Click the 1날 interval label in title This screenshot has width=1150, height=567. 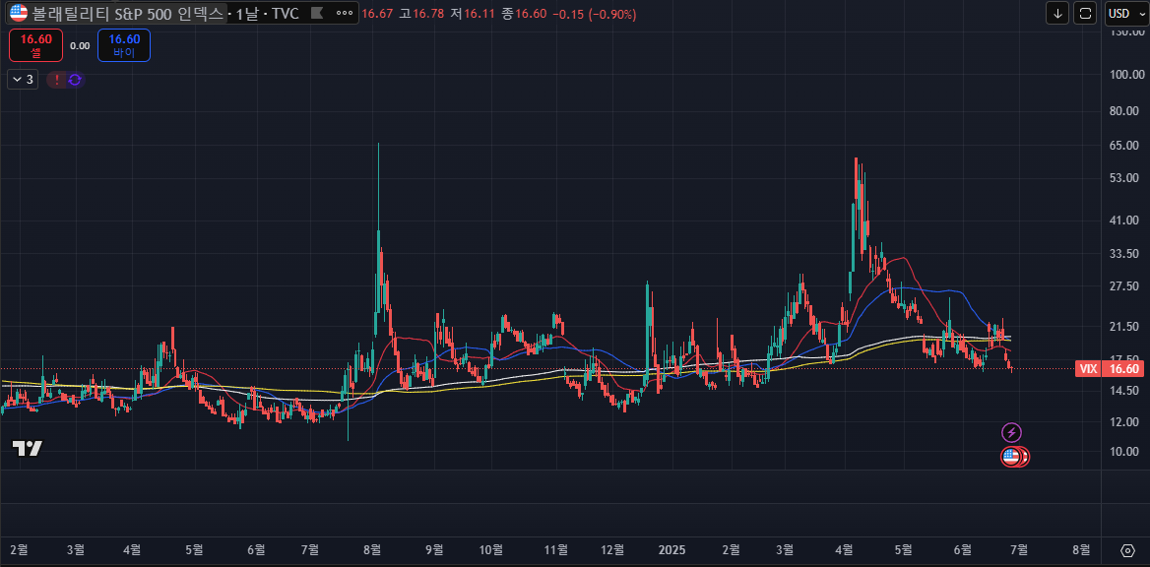pos(246,14)
